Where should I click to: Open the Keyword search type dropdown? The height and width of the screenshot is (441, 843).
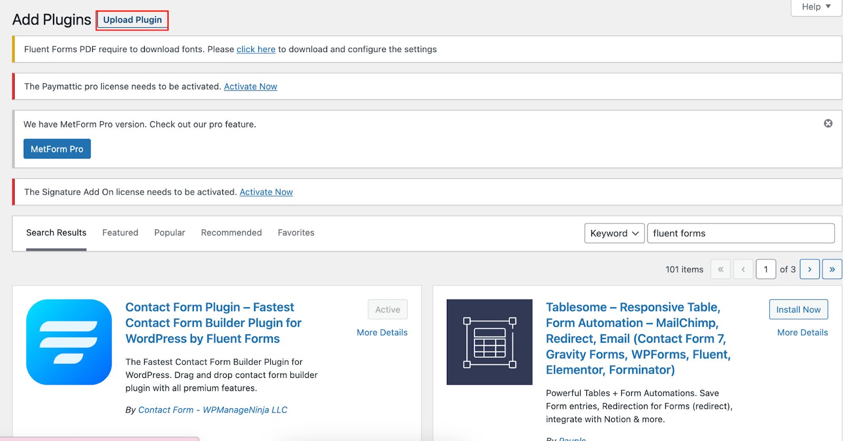pos(614,233)
